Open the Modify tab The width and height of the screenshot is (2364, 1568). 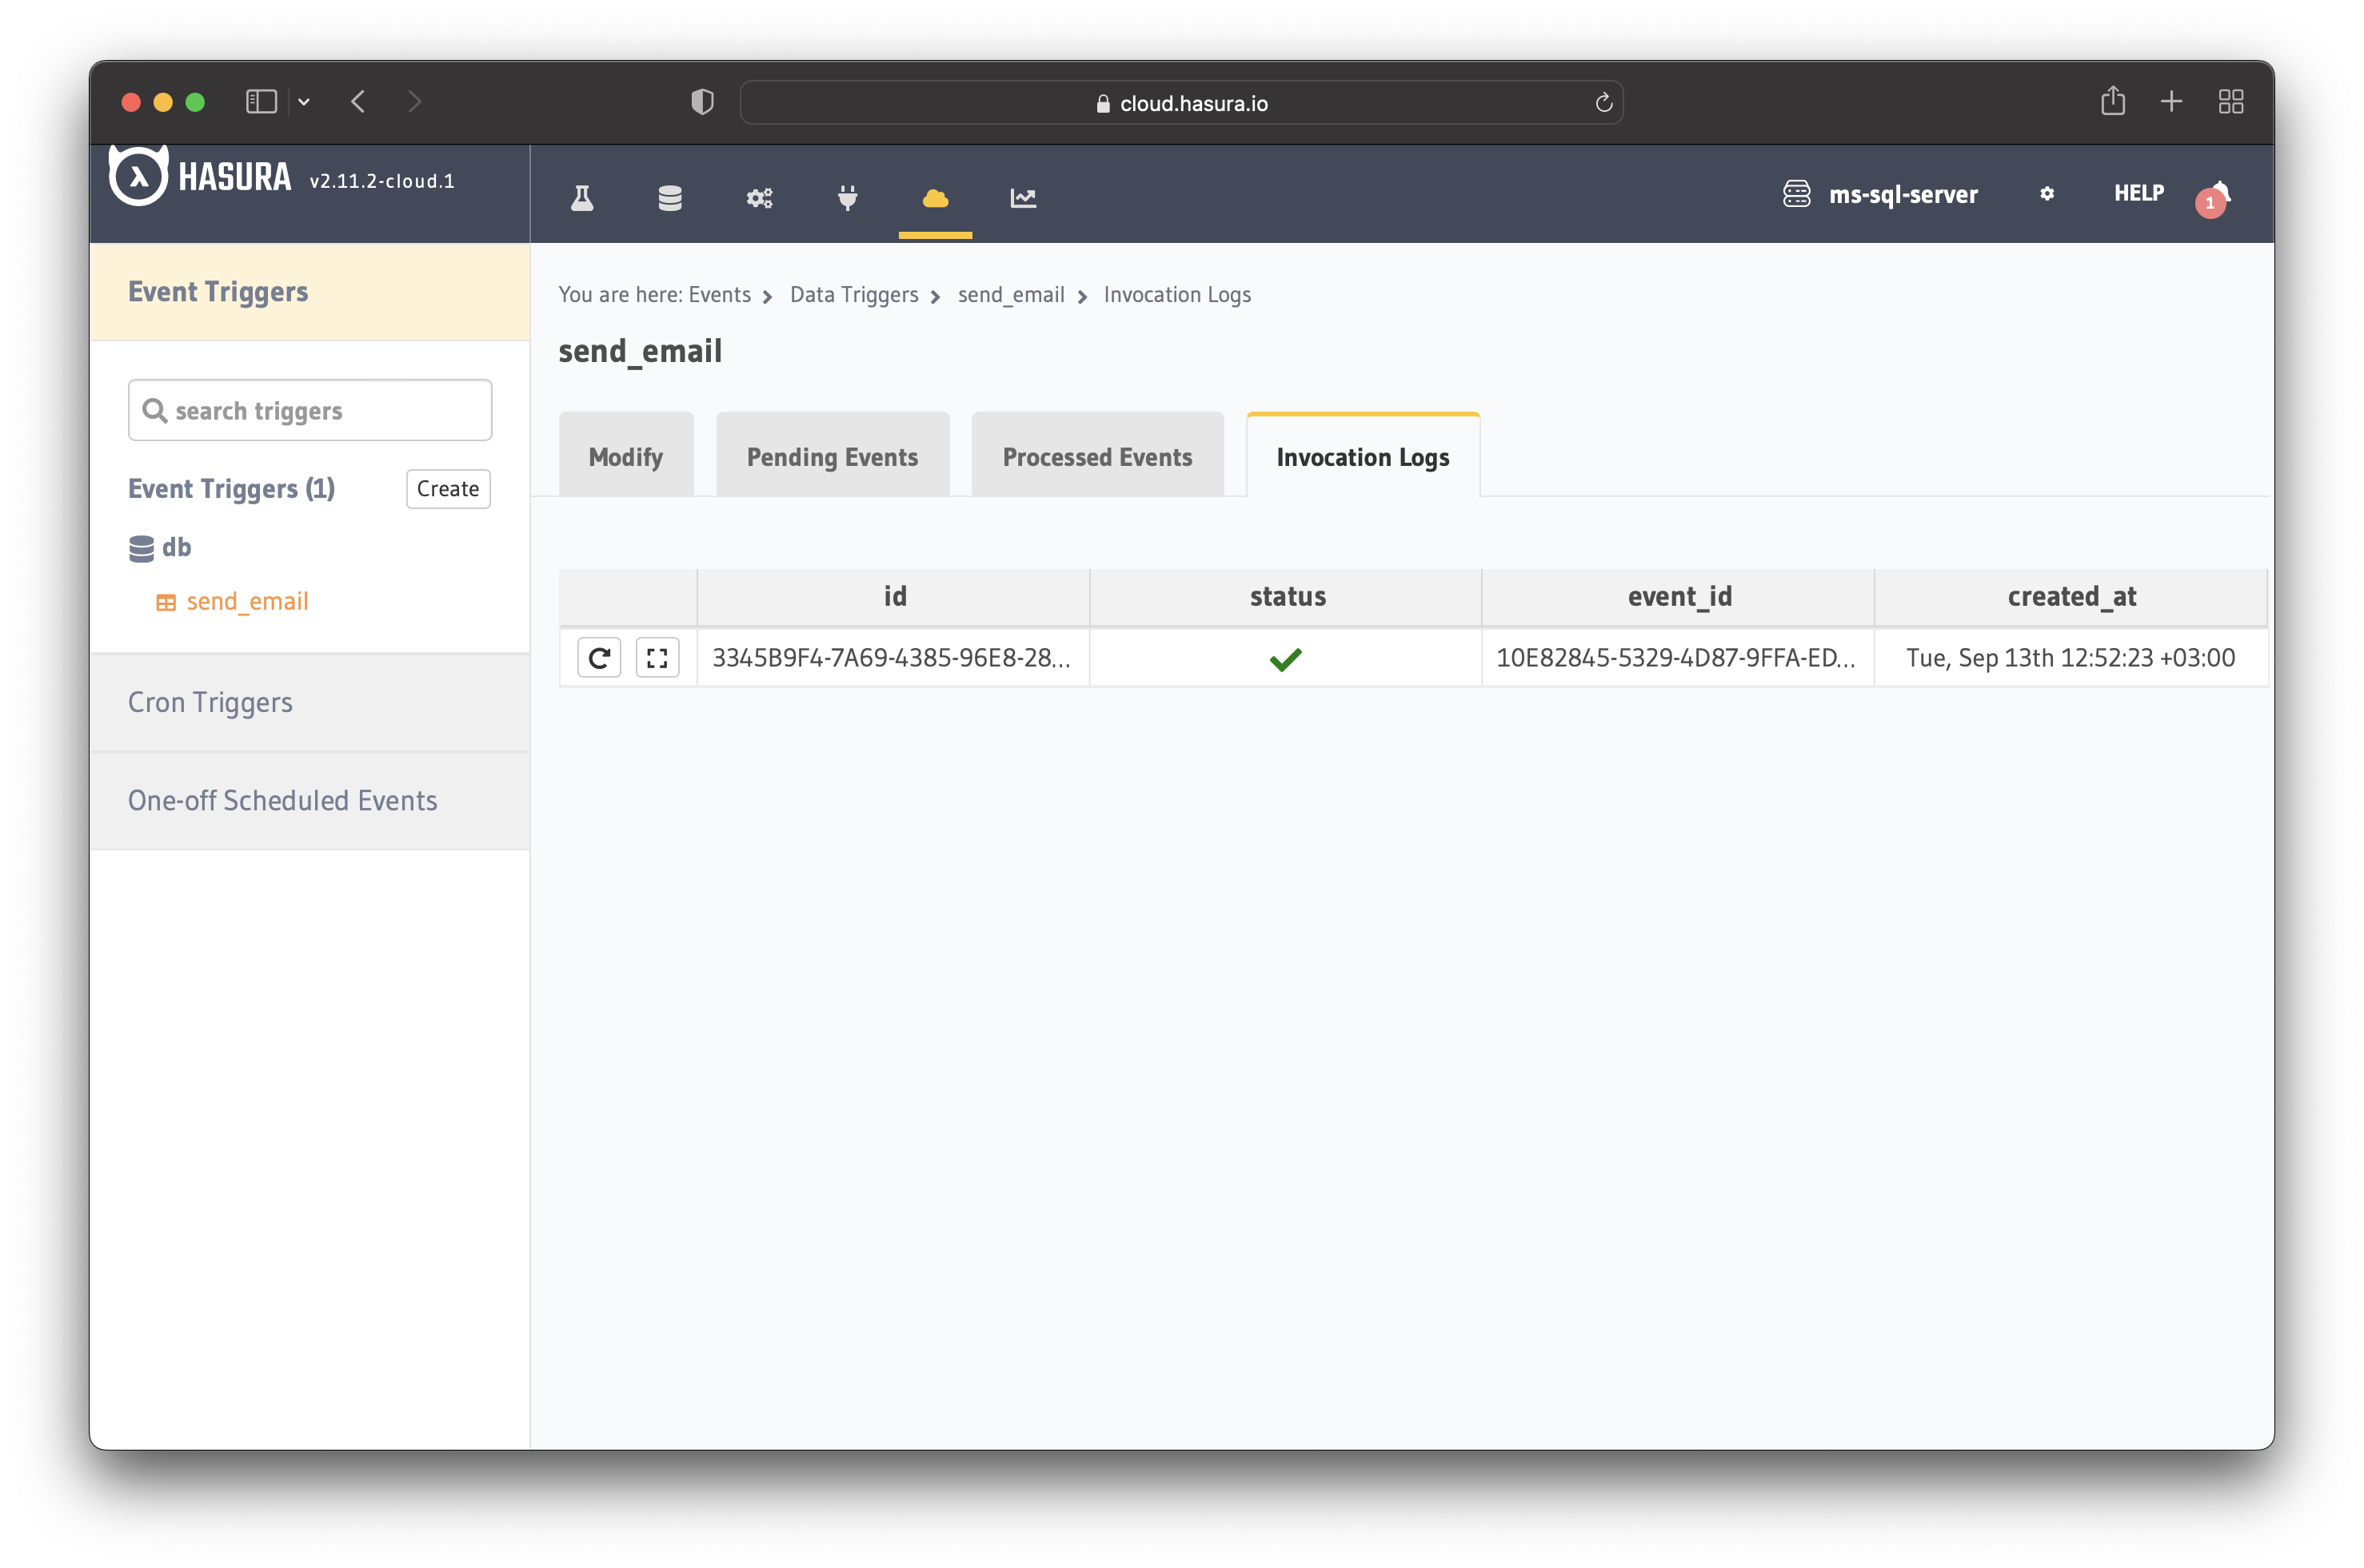(x=625, y=457)
